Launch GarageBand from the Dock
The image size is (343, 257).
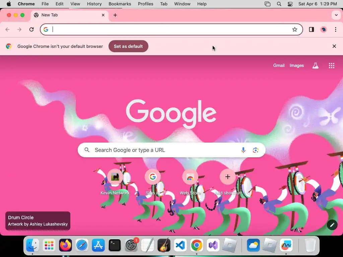point(164,245)
